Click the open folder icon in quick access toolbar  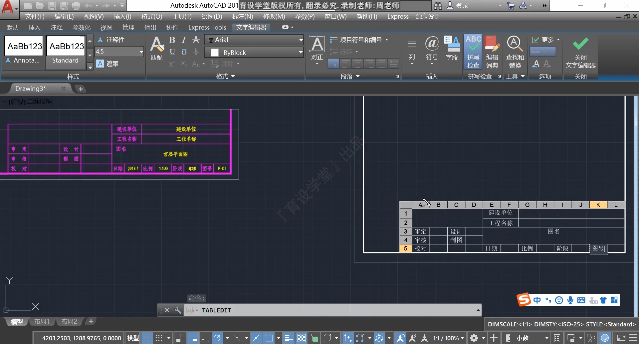40,6
